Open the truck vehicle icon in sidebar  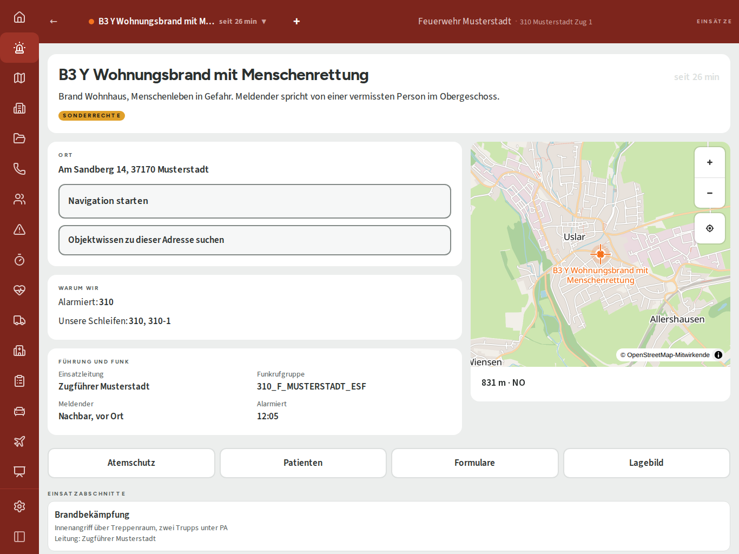19,320
